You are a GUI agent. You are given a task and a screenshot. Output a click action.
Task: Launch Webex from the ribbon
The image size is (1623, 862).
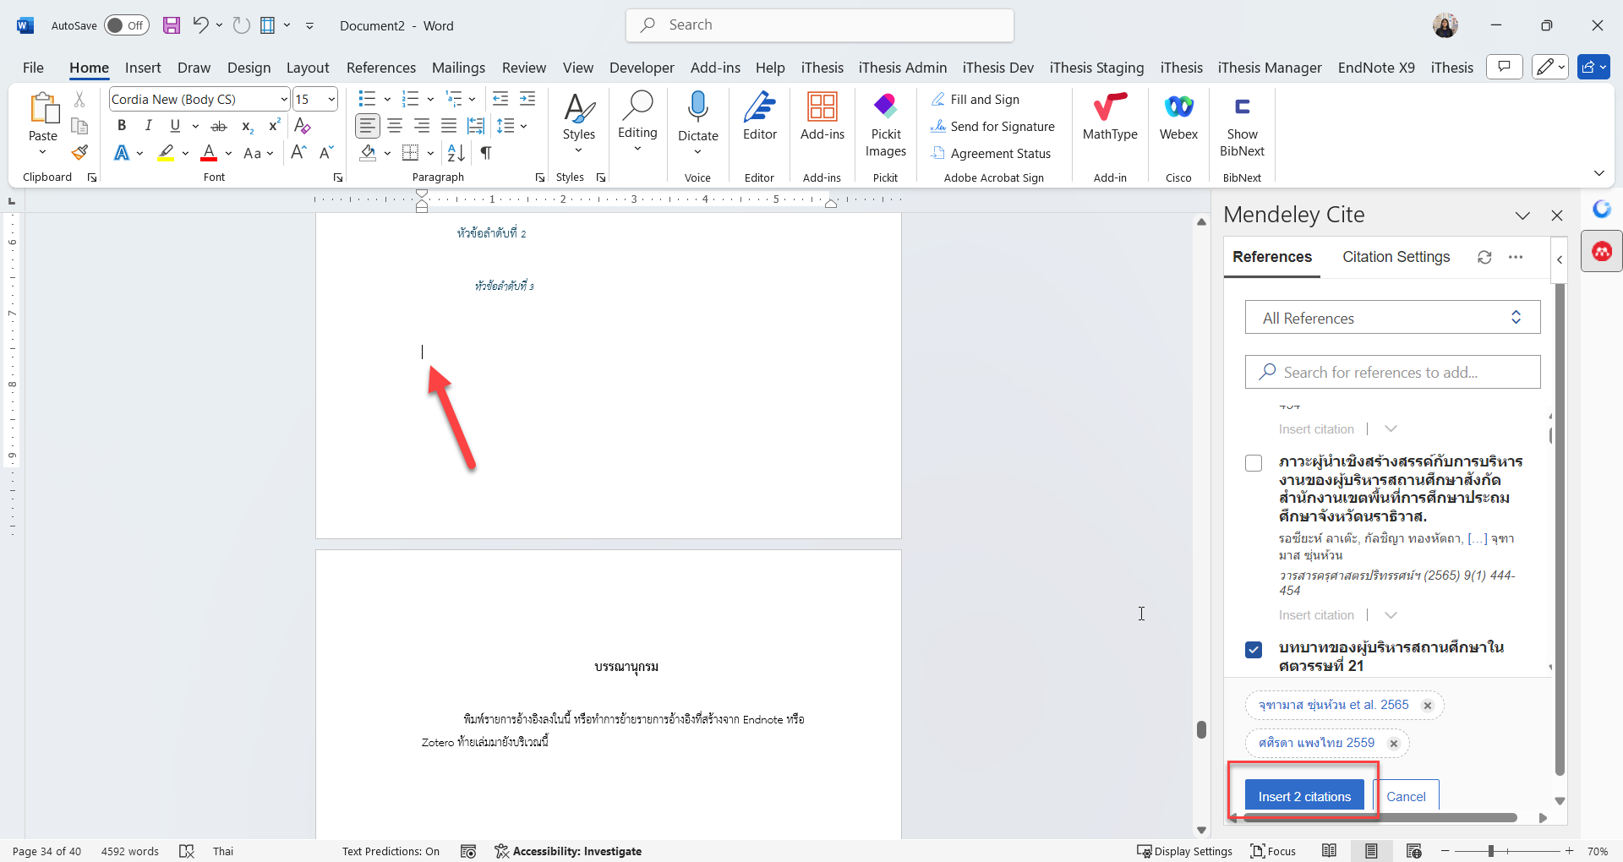click(x=1178, y=117)
